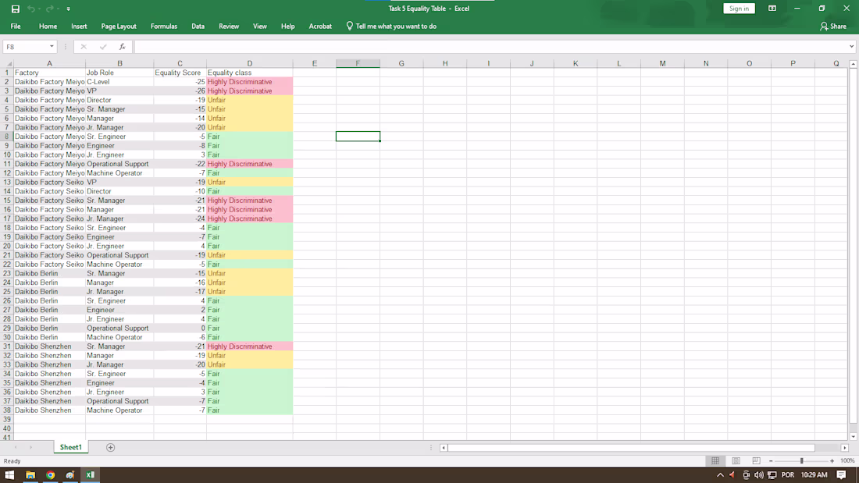Click the 10:29 AM clock

coord(814,474)
